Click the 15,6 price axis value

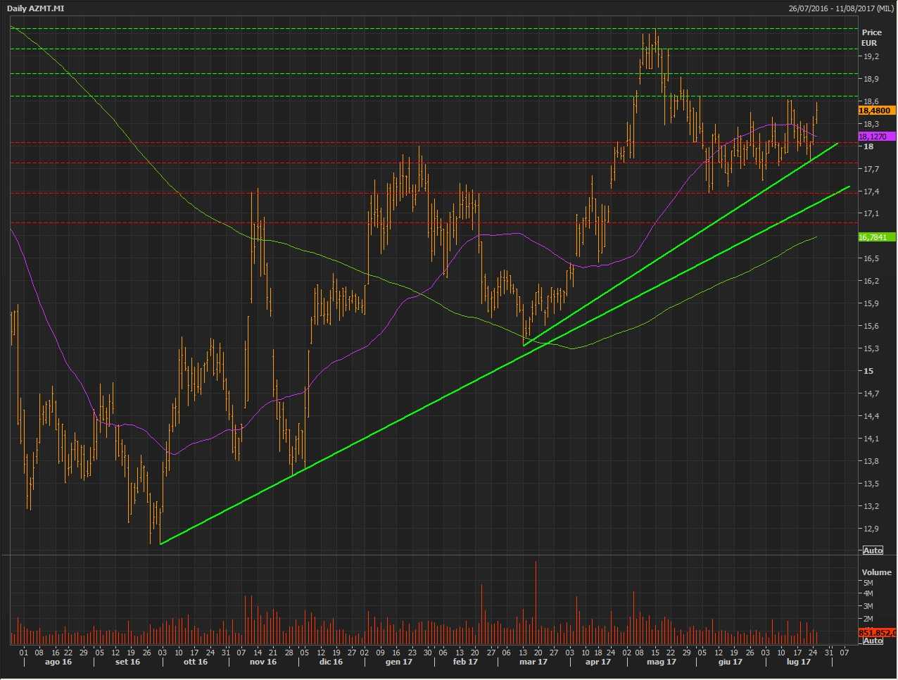tap(871, 326)
